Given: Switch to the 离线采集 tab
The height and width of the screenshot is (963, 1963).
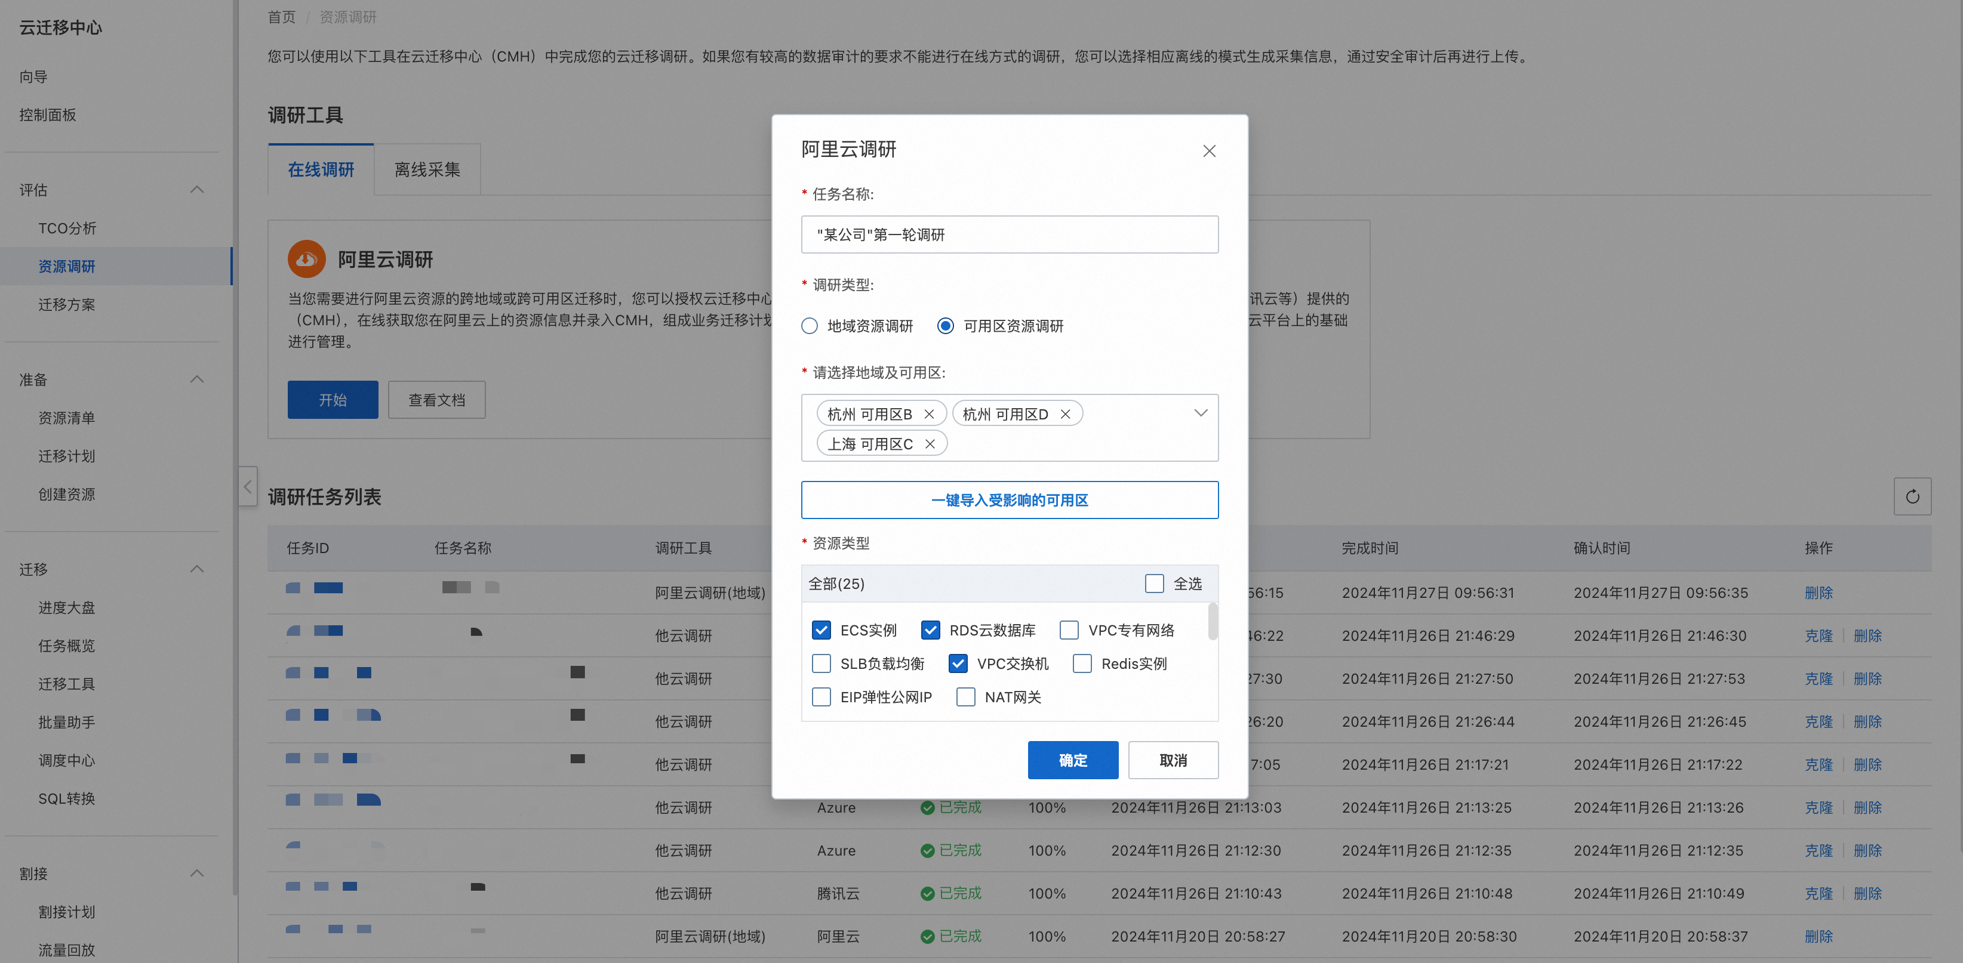Looking at the screenshot, I should pyautogui.click(x=427, y=169).
